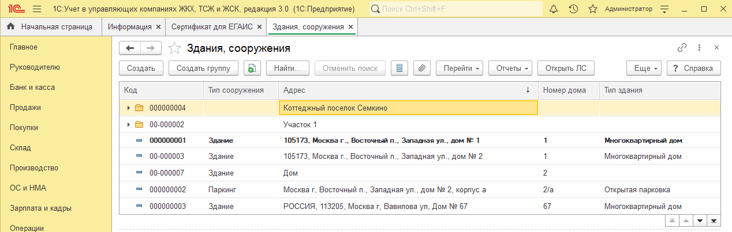Open the hamburger main menu icon
Screen dimensions: 732x232
[37, 9]
